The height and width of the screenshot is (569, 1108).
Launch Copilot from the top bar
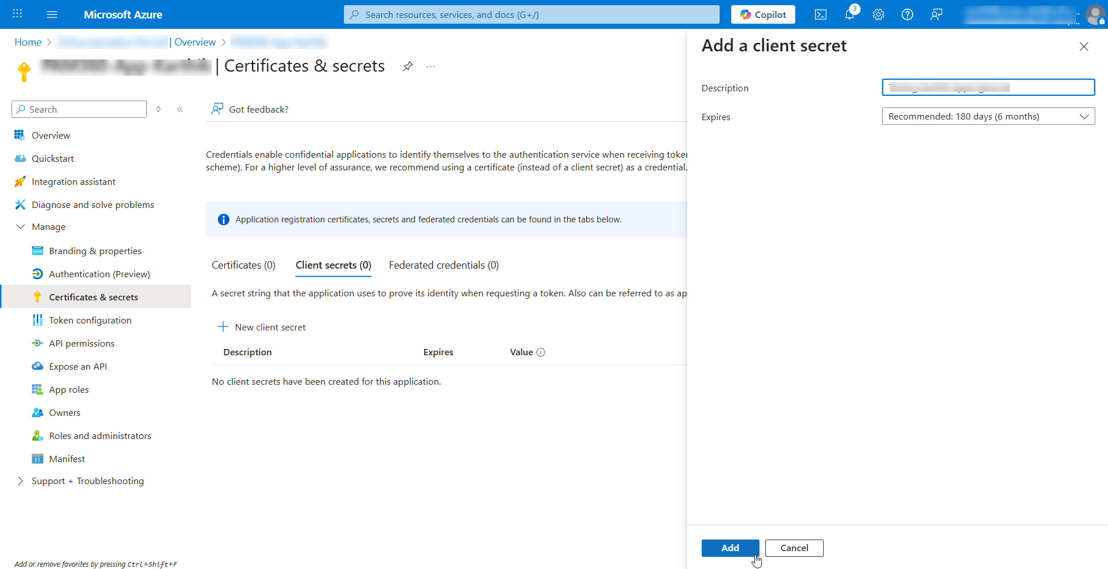(762, 14)
